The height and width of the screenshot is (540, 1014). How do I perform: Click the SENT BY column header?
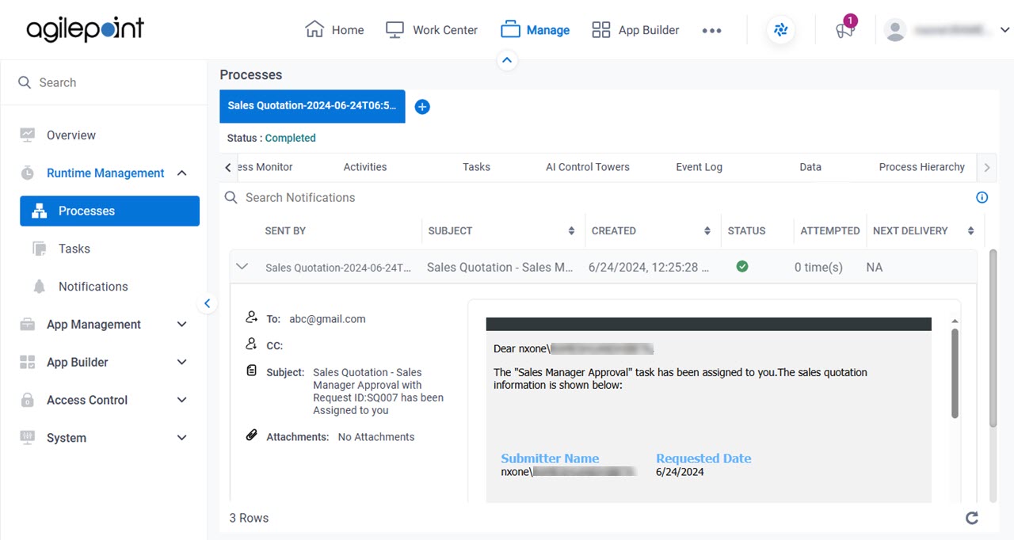tap(285, 231)
